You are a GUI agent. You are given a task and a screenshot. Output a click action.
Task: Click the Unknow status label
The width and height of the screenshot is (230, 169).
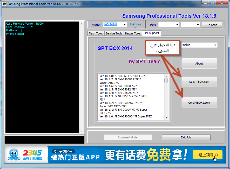(135, 24)
